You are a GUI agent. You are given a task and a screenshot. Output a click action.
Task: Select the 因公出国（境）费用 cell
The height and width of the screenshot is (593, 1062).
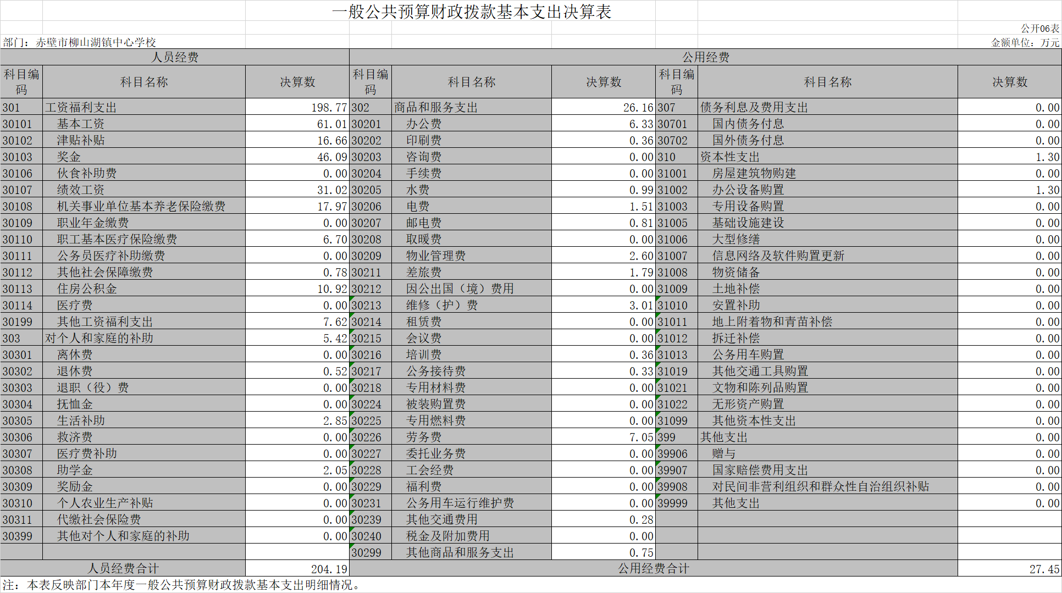point(472,289)
